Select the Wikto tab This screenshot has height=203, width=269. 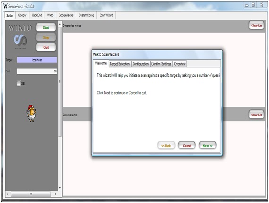click(50, 15)
